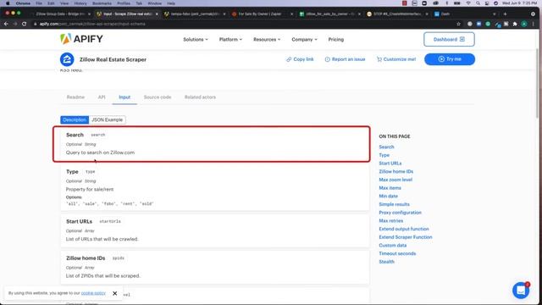Image resolution: width=542 pixels, height=305 pixels.
Task: Switch to the JSON Example view toggle
Action: point(108,119)
